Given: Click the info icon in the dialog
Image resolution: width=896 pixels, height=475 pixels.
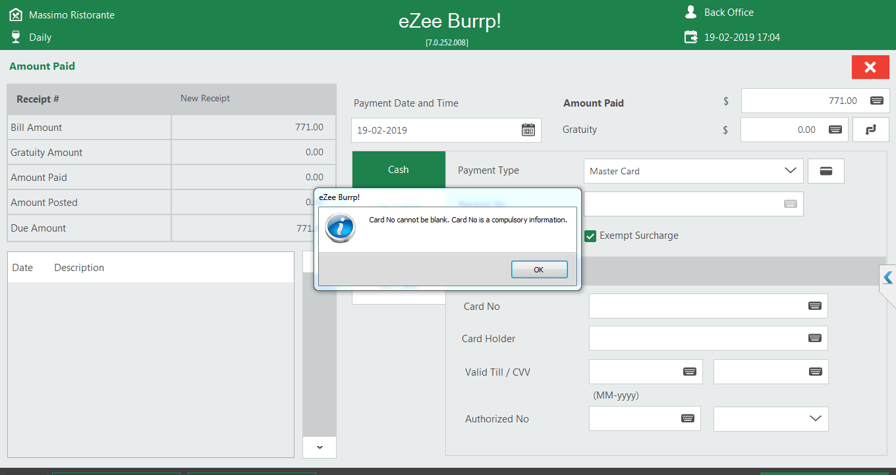Looking at the screenshot, I should tap(341, 228).
